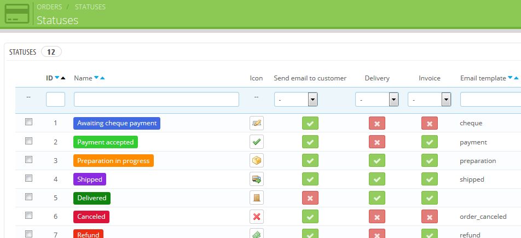The width and height of the screenshot is (521, 238).
Task: Select checkbox for Preparation in progress row
Action: [x=29, y=160]
